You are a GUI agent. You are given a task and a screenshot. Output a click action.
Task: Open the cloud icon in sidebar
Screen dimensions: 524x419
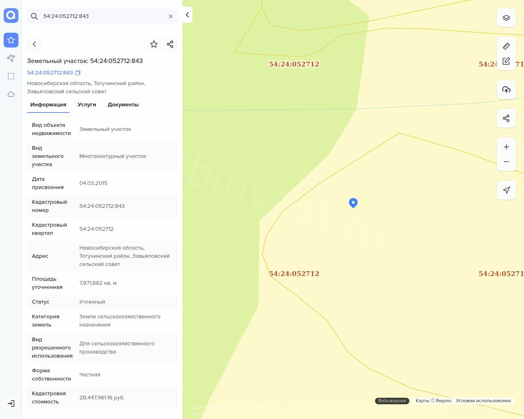(x=11, y=94)
